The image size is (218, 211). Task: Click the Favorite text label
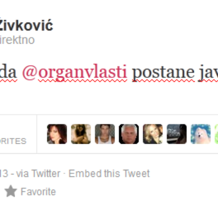tap(38, 191)
